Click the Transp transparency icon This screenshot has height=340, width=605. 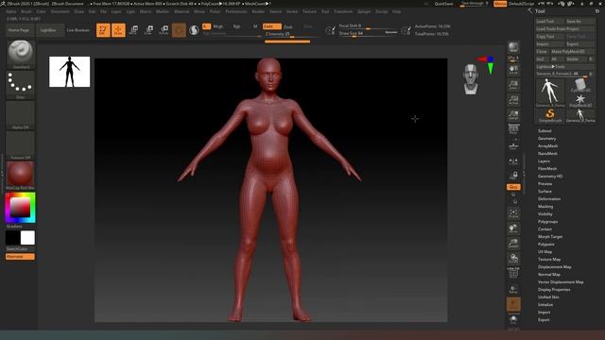click(513, 289)
